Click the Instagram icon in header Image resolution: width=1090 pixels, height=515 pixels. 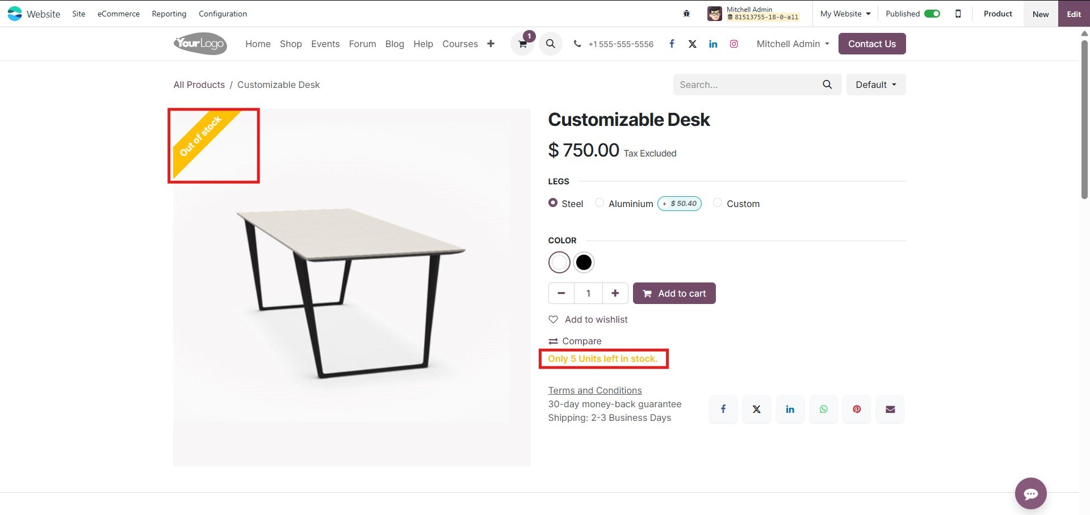[x=733, y=44]
